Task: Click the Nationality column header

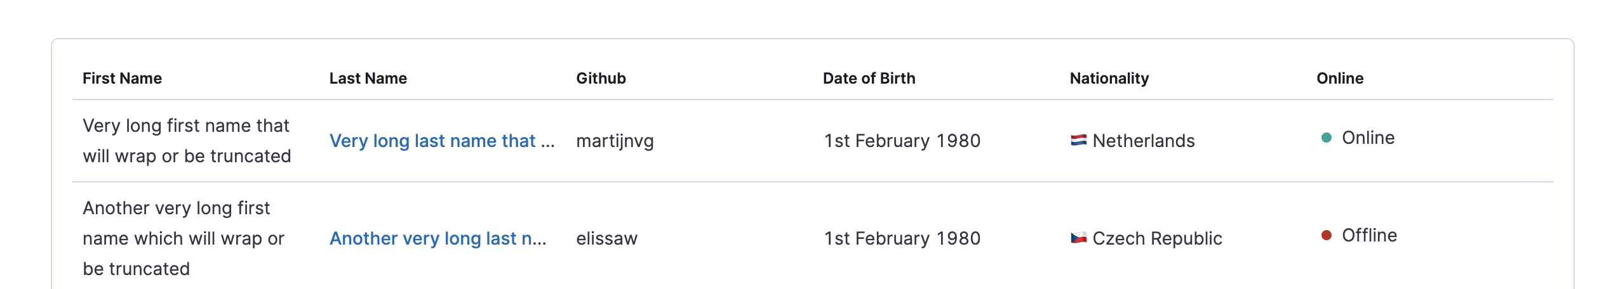Action: (1109, 78)
